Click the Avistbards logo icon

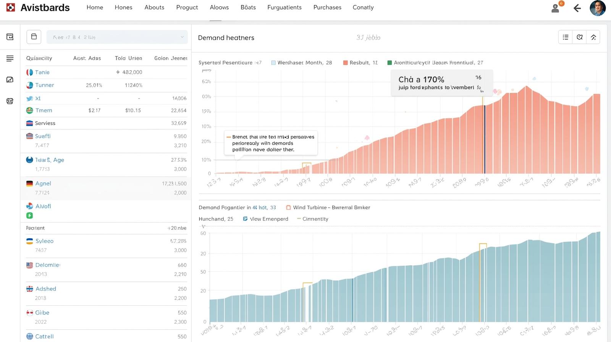click(11, 7)
